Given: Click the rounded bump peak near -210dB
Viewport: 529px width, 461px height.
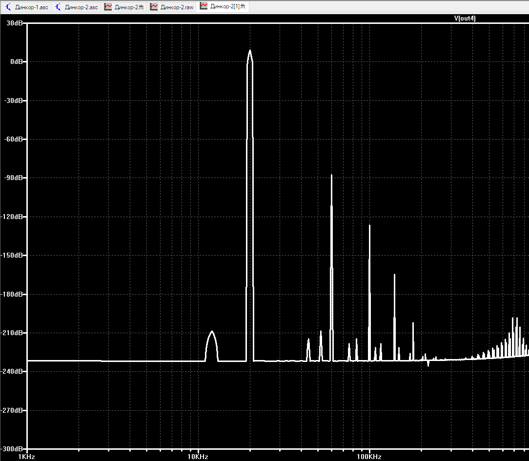Looking at the screenshot, I should (x=212, y=332).
